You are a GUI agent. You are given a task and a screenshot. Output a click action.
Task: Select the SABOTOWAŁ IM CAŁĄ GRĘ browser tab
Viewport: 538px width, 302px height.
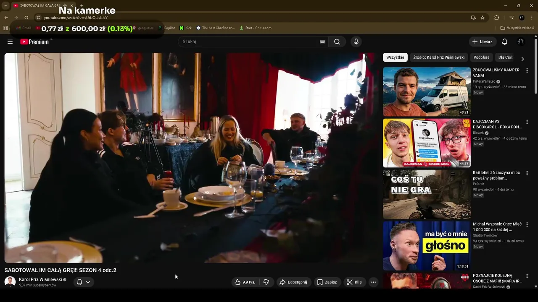tap(40, 5)
